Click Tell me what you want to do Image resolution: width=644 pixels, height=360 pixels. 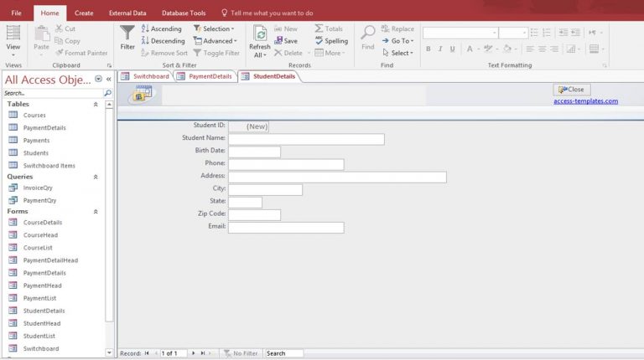[267, 13]
